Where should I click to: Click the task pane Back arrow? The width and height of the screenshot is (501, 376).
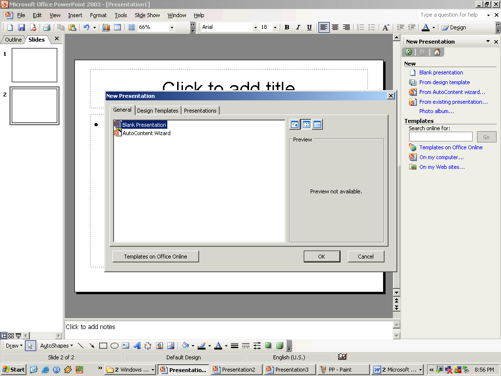click(x=409, y=52)
